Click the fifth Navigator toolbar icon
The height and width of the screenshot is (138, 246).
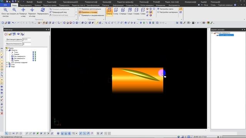(22, 34)
